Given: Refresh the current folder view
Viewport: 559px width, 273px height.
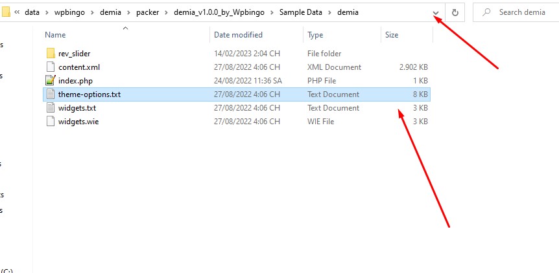Looking at the screenshot, I should (455, 12).
